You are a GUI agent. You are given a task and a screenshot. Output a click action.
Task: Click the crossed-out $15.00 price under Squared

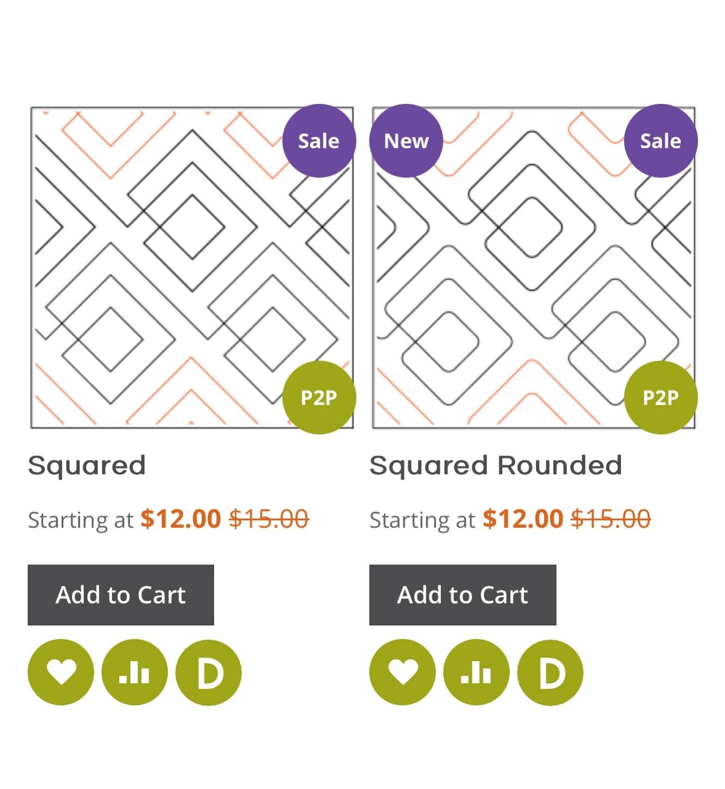point(269,519)
